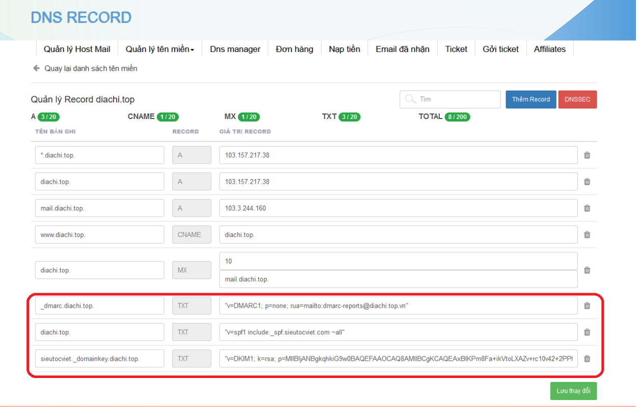Click the A 3/20 count badge
639x407 pixels.
48,117
